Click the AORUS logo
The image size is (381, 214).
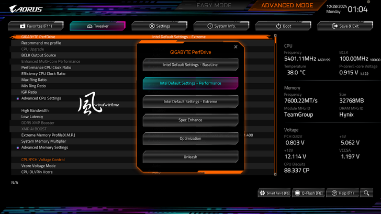[x=26, y=9]
